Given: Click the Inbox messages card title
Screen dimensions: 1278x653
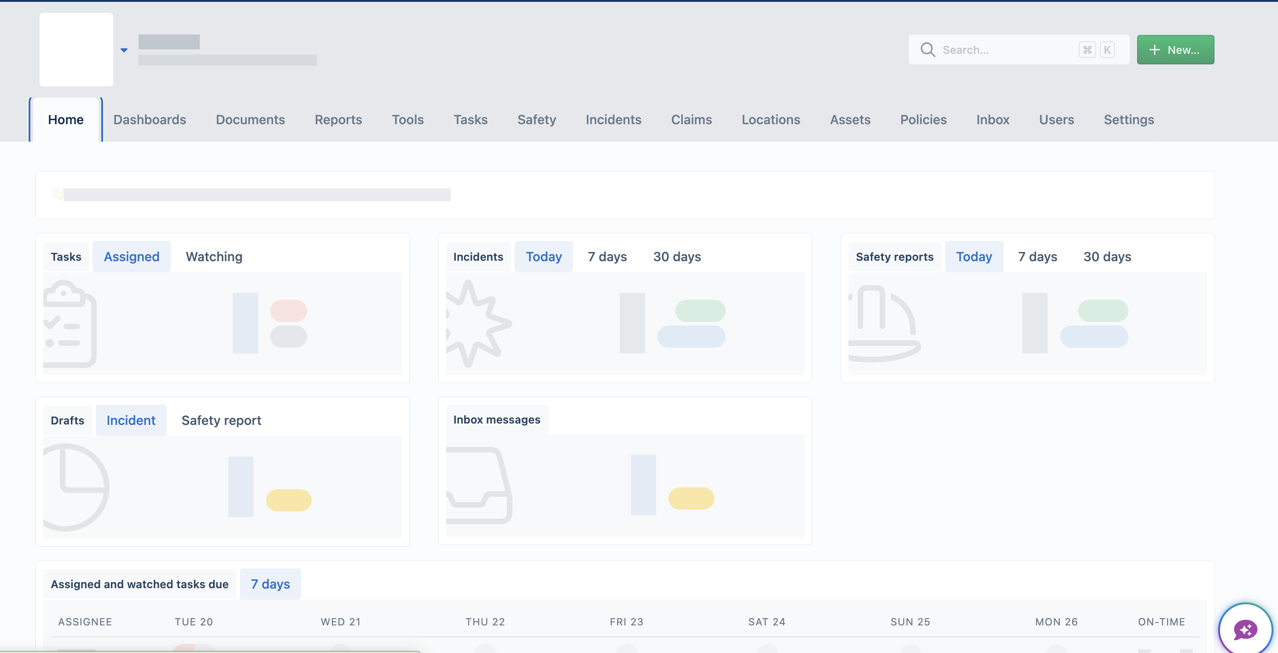Looking at the screenshot, I should tap(497, 420).
